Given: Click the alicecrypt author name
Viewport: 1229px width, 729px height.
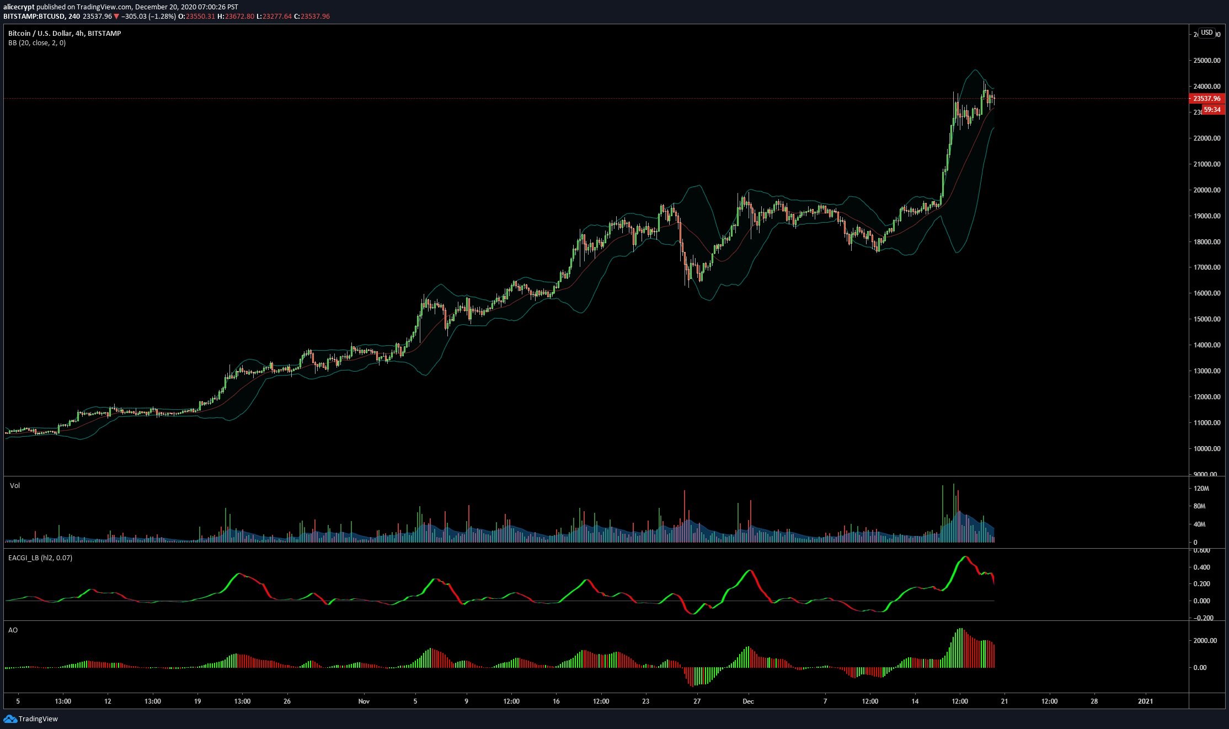Looking at the screenshot, I should click(x=19, y=7).
